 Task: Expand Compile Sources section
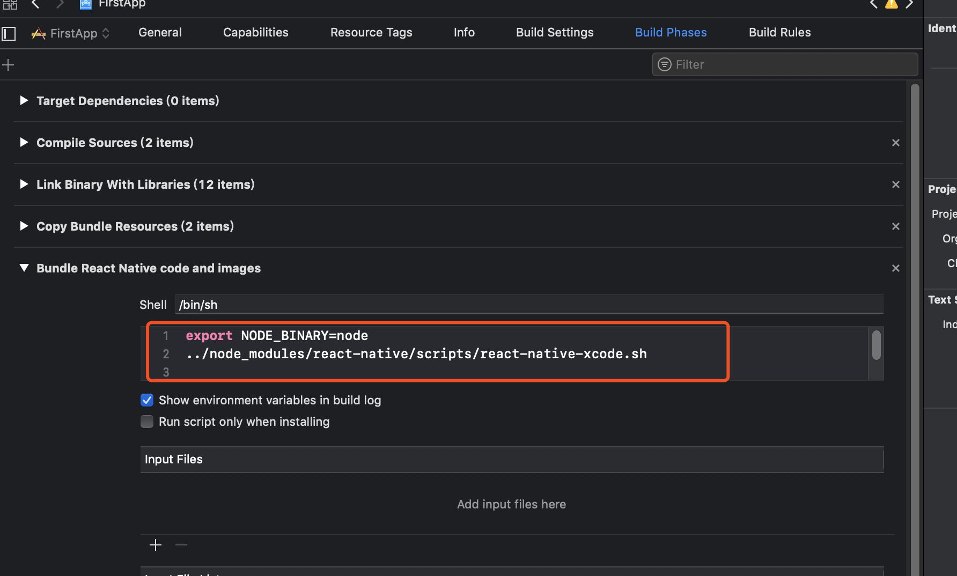tap(24, 143)
